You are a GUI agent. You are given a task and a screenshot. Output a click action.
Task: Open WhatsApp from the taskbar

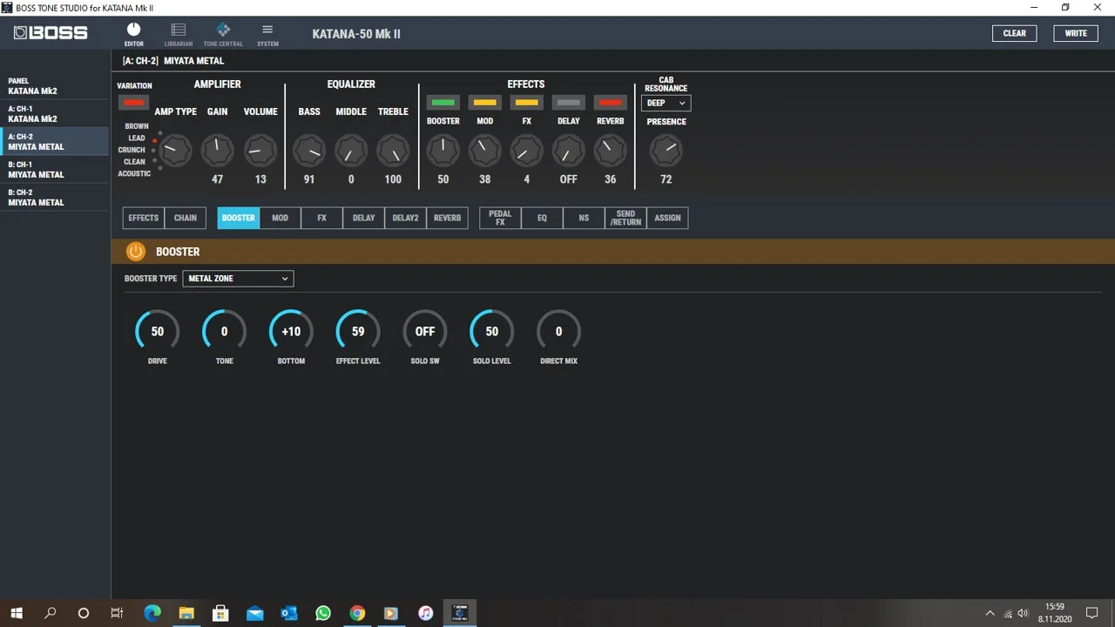(323, 613)
